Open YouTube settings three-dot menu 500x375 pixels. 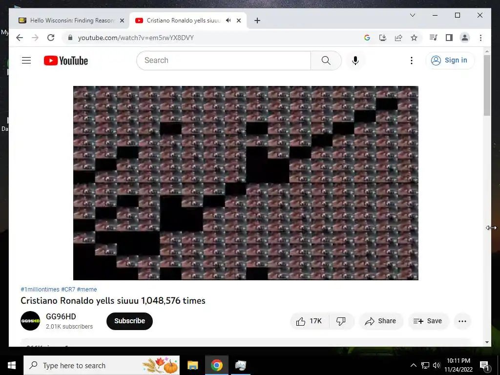412,60
